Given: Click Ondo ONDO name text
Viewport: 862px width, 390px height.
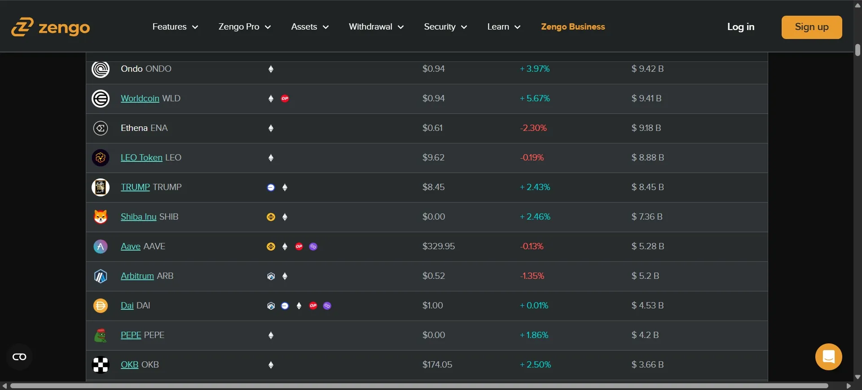Looking at the screenshot, I should (x=146, y=69).
